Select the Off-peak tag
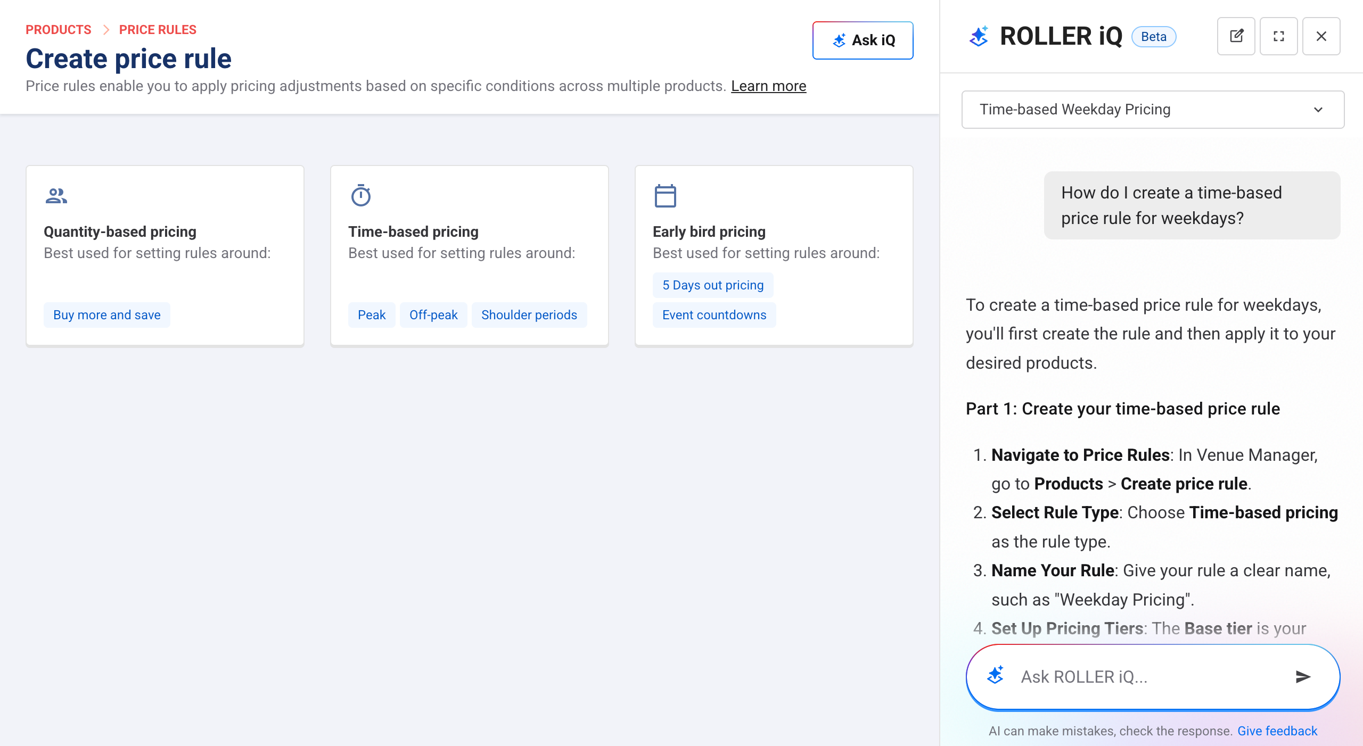Screen dimensions: 1363x746 (433, 314)
